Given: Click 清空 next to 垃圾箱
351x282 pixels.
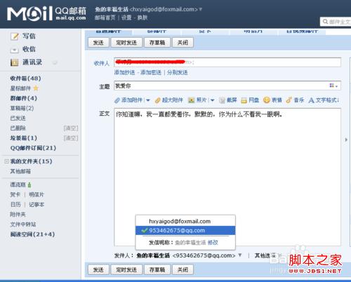Looking at the screenshot, I should click(x=71, y=138).
